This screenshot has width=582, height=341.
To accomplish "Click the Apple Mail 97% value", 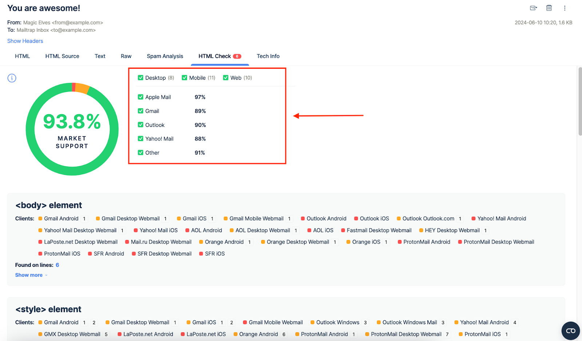I will (200, 97).
